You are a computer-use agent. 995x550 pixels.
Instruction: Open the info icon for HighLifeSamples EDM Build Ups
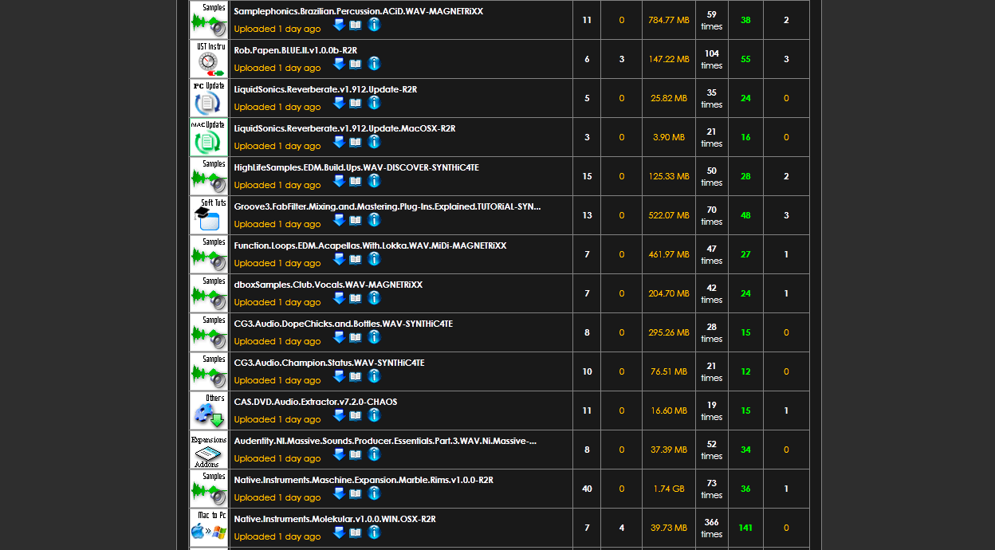[374, 181]
